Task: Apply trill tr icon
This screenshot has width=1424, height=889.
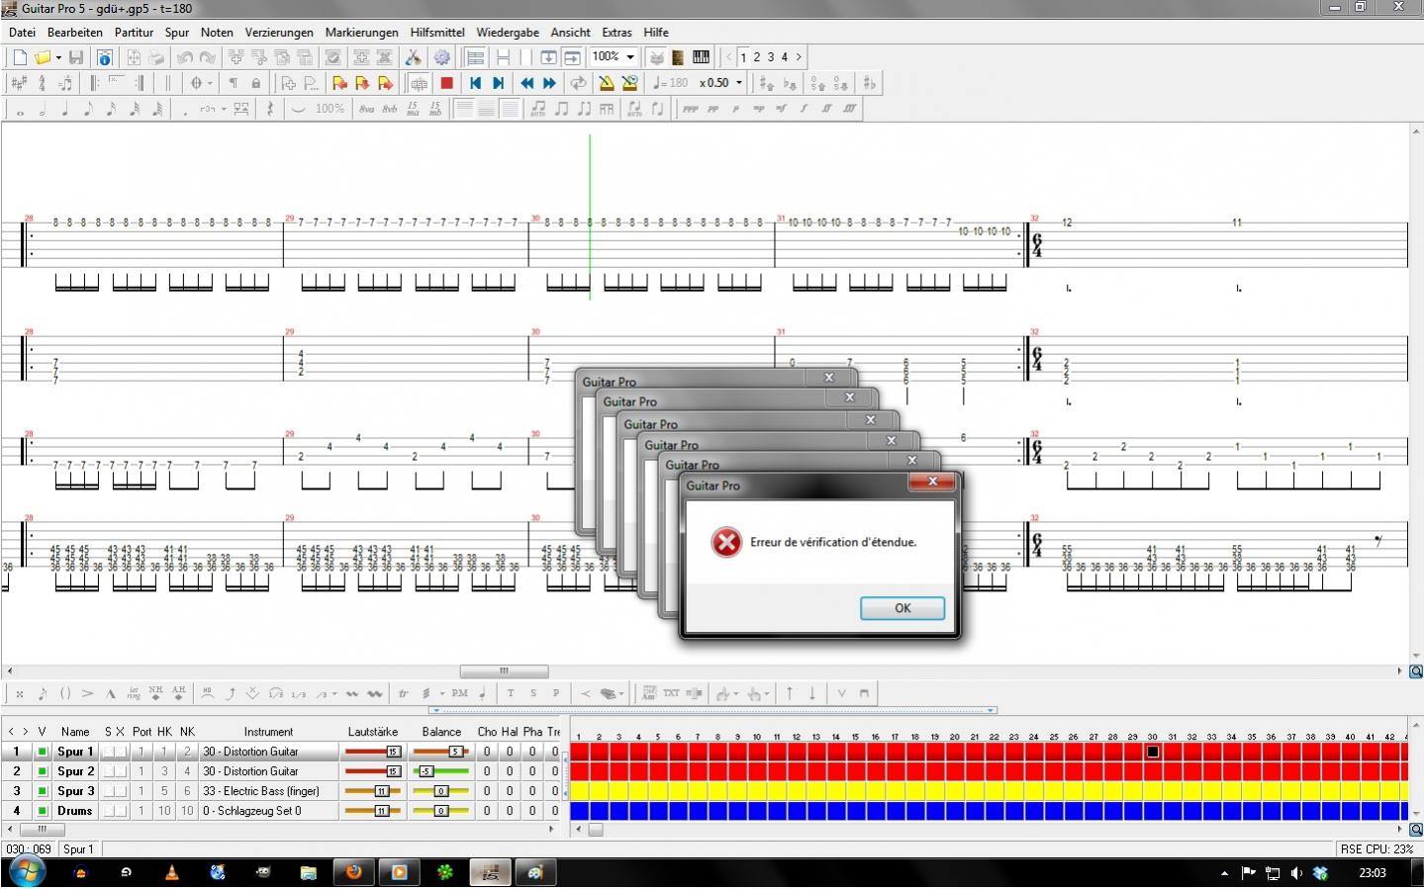Action: tap(403, 693)
